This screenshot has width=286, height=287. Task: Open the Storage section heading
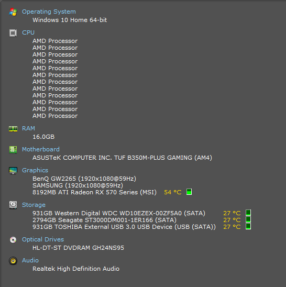[34, 205]
